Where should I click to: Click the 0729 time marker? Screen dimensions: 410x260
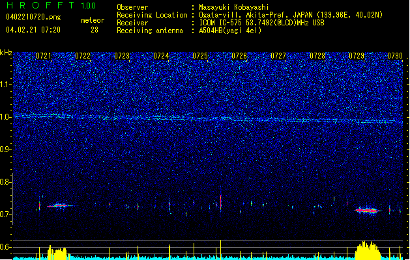[357, 56]
